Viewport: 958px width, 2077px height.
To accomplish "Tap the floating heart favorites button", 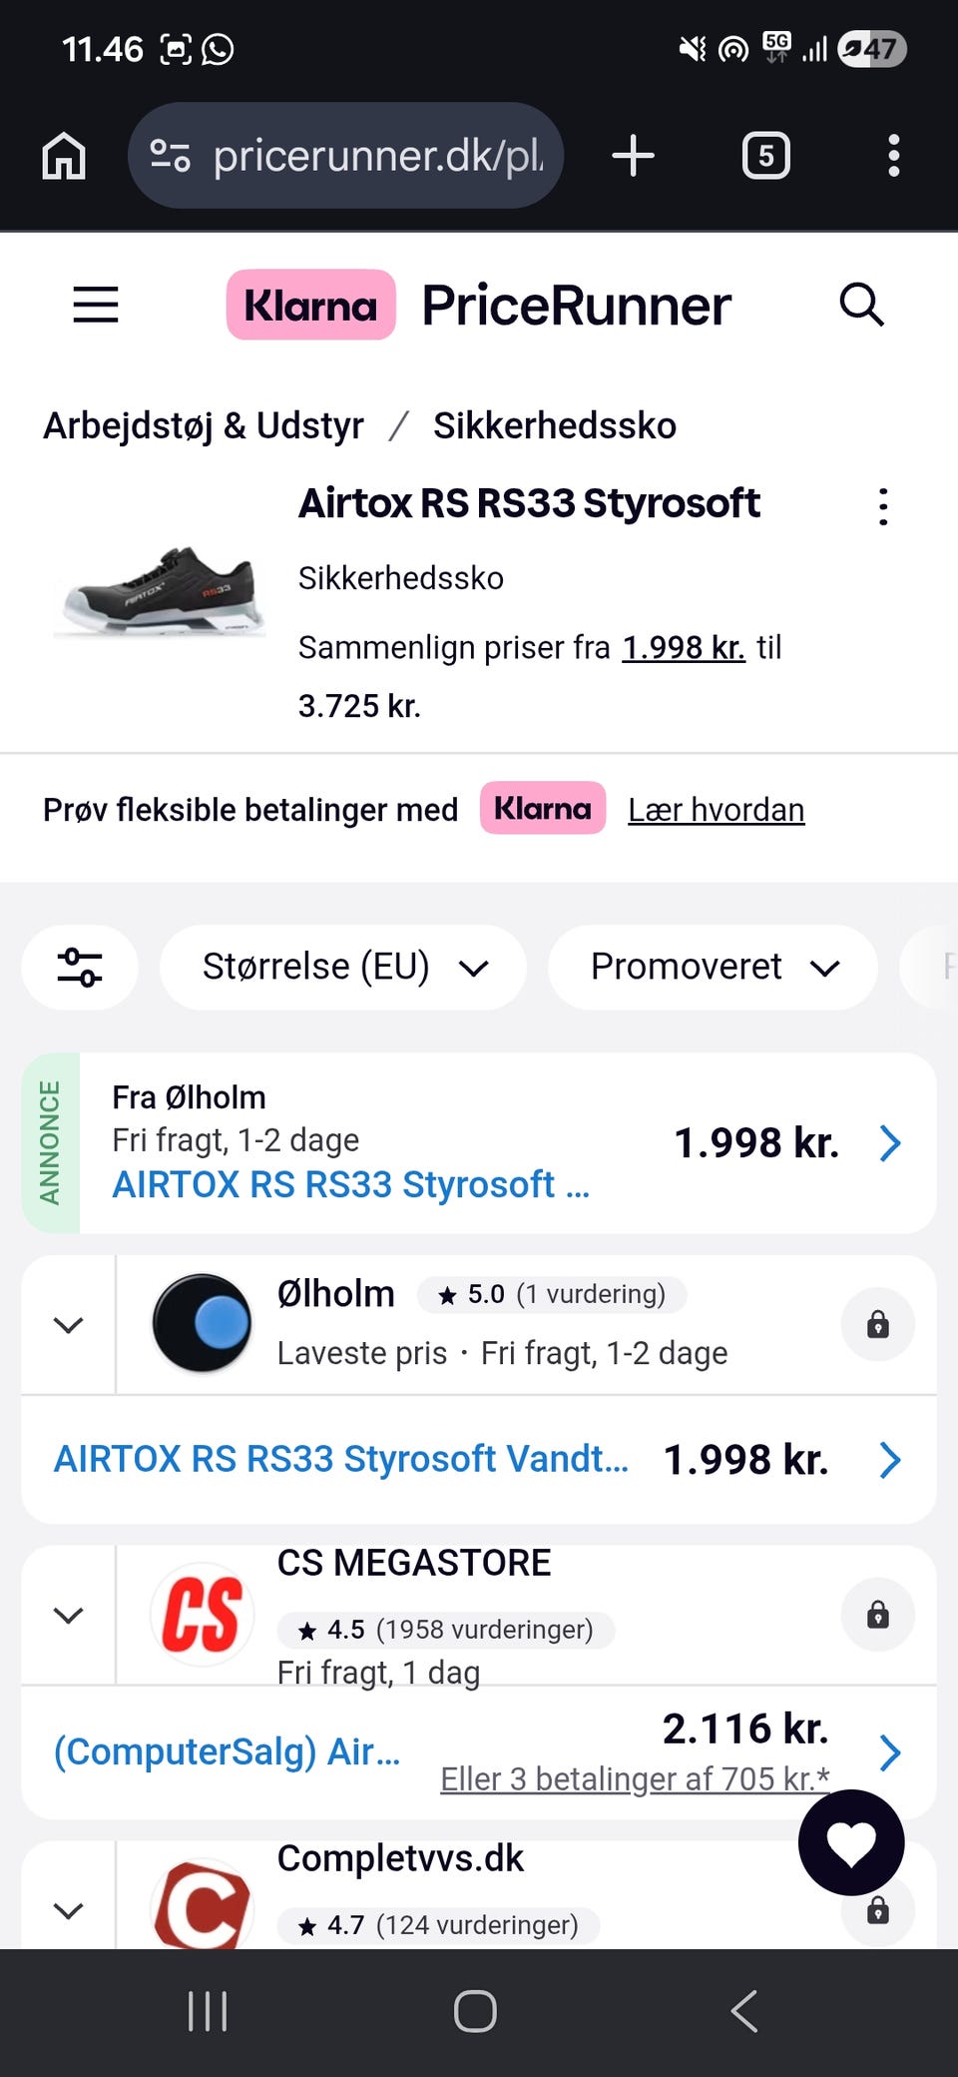I will pyautogui.click(x=851, y=1842).
